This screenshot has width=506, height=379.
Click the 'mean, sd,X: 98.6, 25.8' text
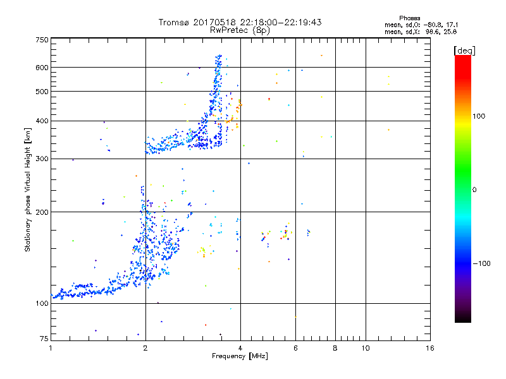pyautogui.click(x=421, y=32)
